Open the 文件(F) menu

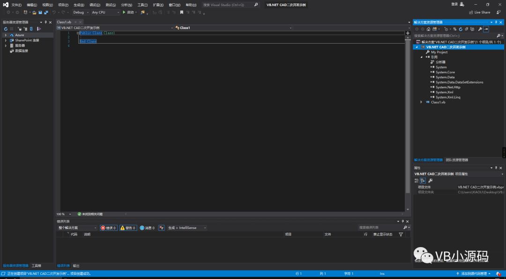pos(16,5)
